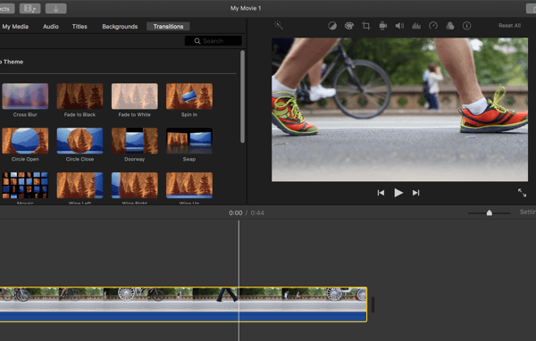
Task: Select the Swap transition thumbnail
Action: (189, 141)
